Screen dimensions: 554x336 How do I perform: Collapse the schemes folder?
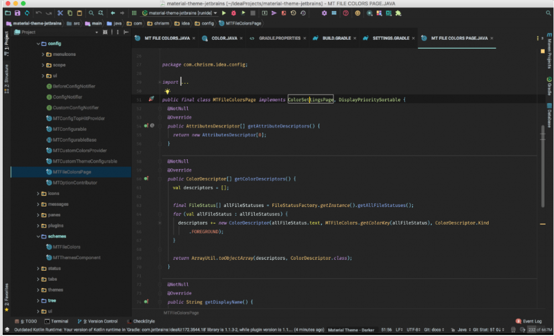coord(38,236)
